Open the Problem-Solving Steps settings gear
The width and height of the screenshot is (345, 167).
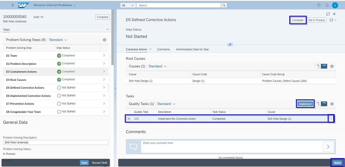click(x=104, y=40)
